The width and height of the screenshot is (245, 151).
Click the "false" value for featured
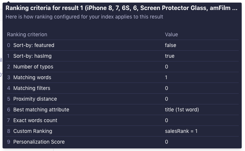(170, 45)
